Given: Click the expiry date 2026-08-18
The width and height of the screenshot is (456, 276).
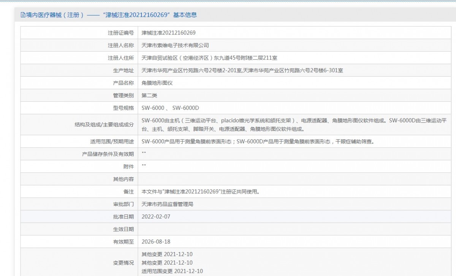Looking at the screenshot, I should point(156,242).
